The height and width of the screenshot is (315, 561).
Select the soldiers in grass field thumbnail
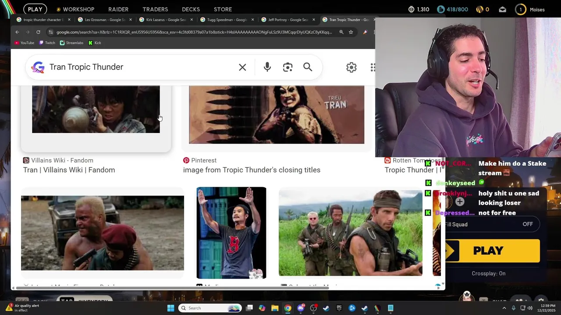click(x=351, y=233)
